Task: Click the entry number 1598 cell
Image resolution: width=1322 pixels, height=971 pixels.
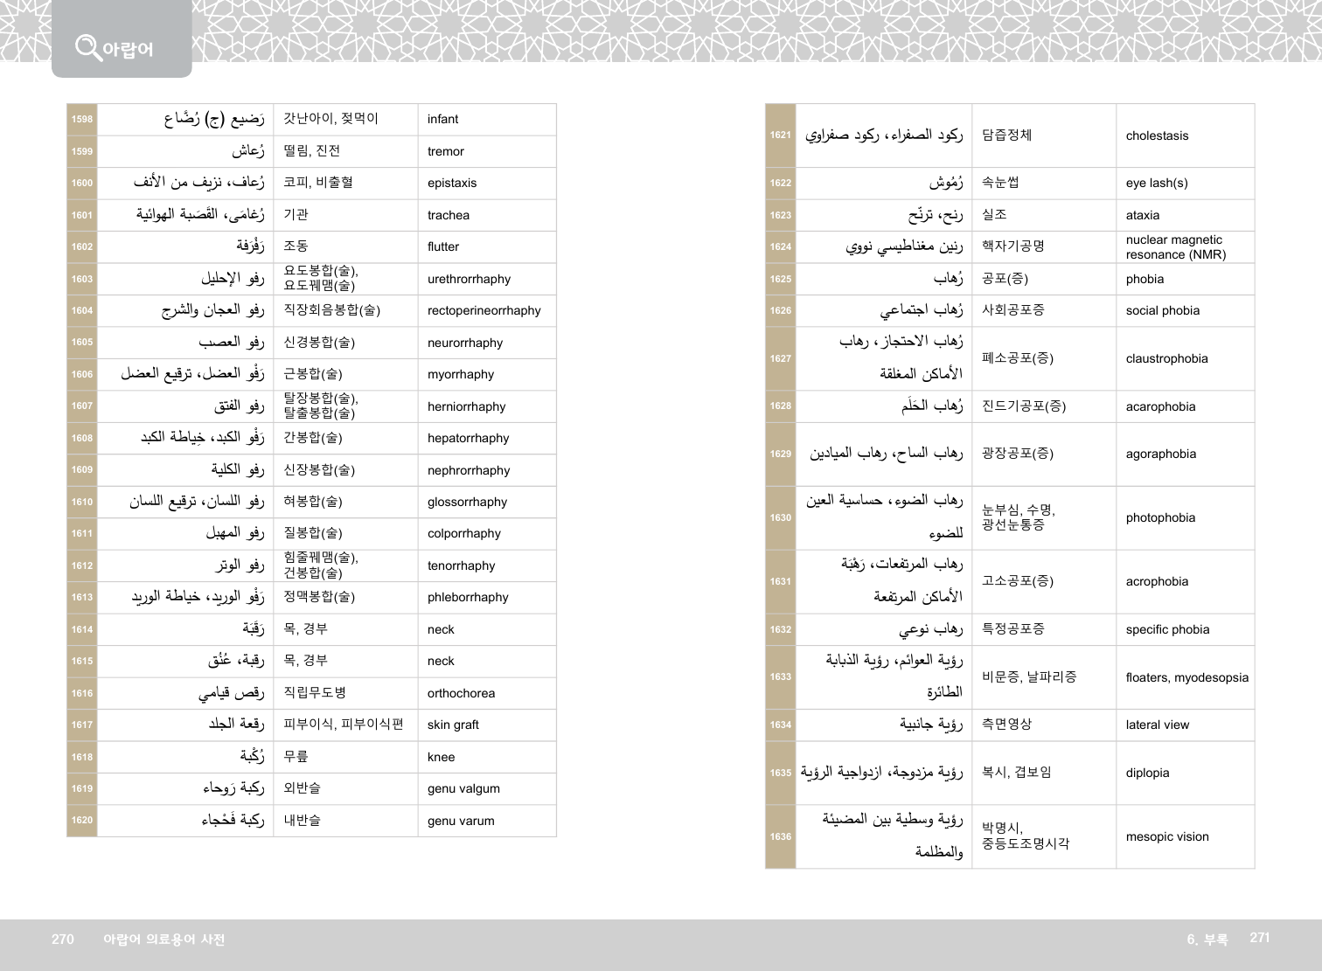Action: pos(82,120)
